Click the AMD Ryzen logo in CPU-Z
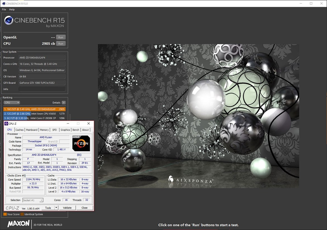The width and height of the screenshot is (327, 230). tap(81, 143)
